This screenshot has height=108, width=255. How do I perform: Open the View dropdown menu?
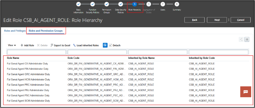[12, 45]
